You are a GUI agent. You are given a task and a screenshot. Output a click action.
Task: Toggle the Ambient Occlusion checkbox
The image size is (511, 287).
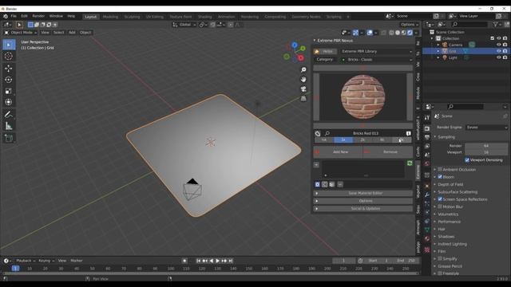440,170
